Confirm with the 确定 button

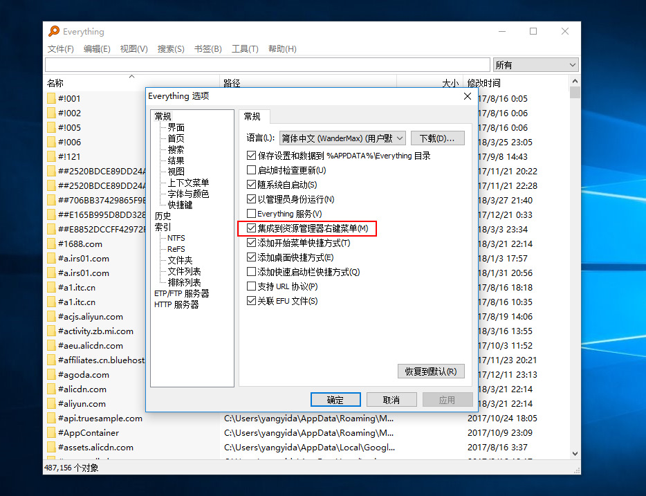click(x=335, y=400)
